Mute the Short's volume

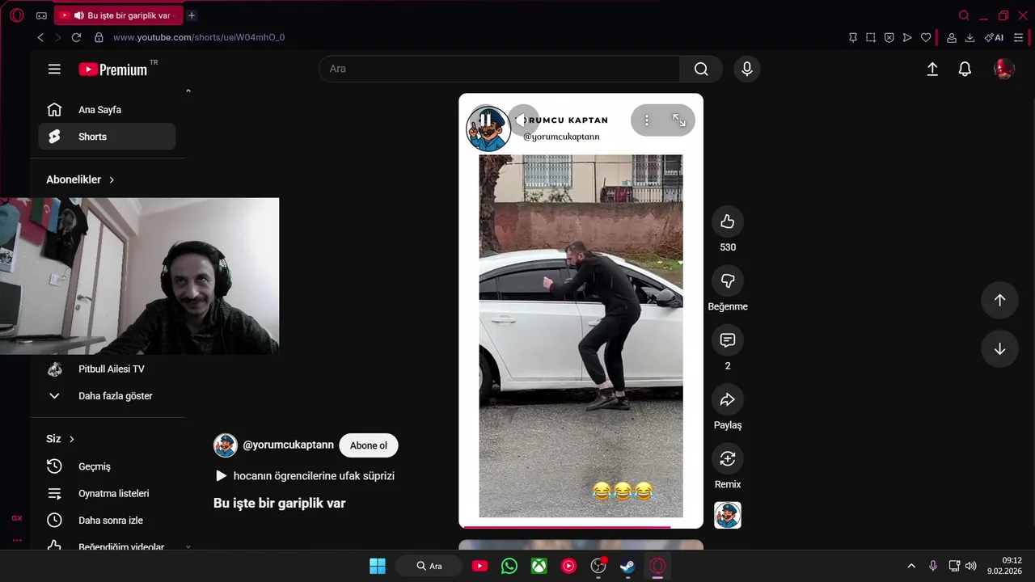coord(523,120)
